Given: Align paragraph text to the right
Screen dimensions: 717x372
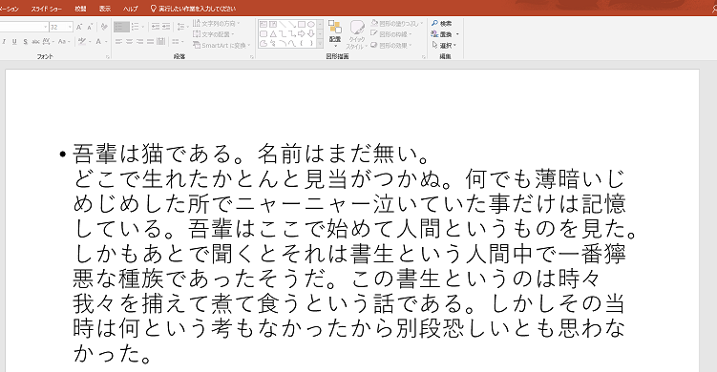Looking at the screenshot, I should pyautogui.click(x=140, y=42).
